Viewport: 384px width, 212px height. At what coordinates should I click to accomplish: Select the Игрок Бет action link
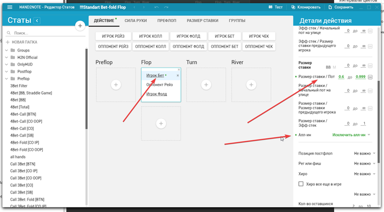pyautogui.click(x=155, y=75)
